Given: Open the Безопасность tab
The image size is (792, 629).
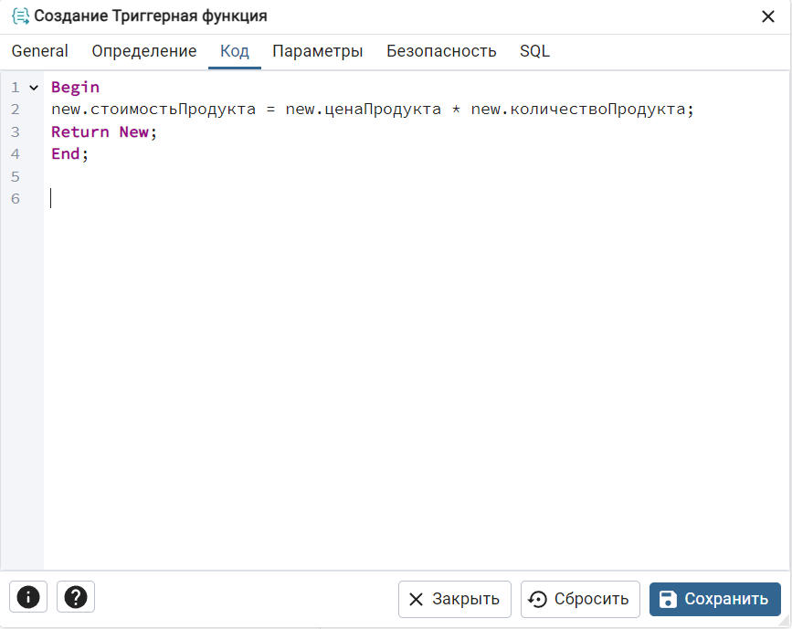Looking at the screenshot, I should pyautogui.click(x=441, y=51).
